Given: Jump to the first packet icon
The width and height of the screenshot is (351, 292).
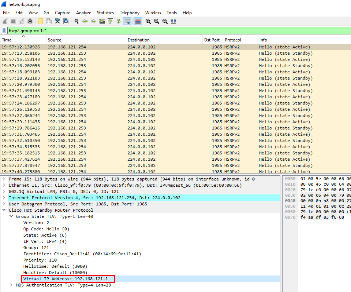Looking at the screenshot, I should [x=110, y=21].
